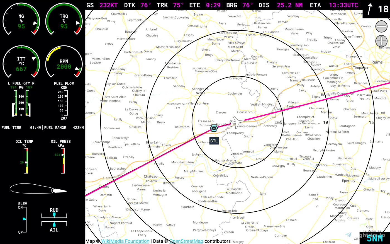Screen dimensions: 390x244
Task: Click the left fuel quantity bar
Action: pos(15,103)
